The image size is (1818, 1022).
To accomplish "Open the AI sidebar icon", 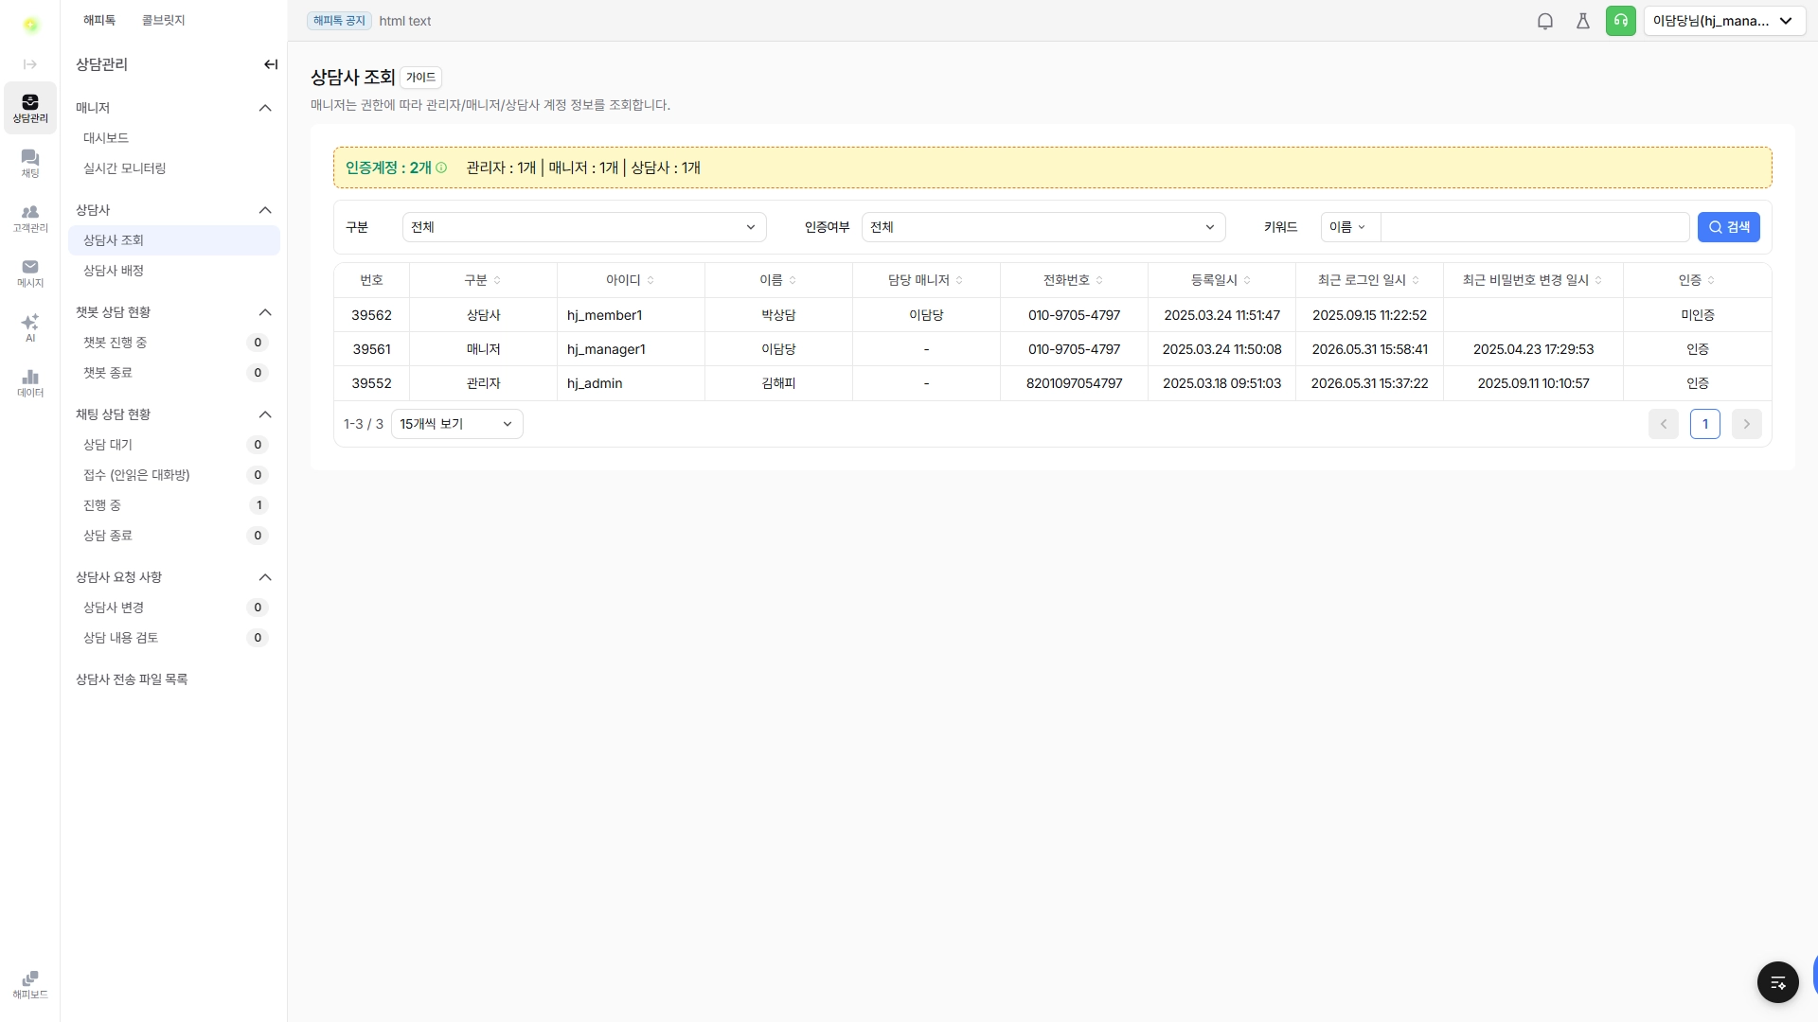I will [30, 327].
